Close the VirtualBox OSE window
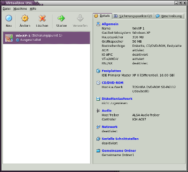 184,3
